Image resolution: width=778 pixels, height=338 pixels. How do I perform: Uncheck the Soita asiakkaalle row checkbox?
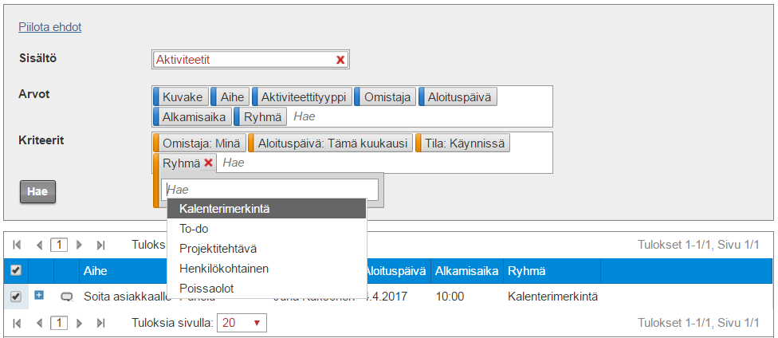pos(17,297)
